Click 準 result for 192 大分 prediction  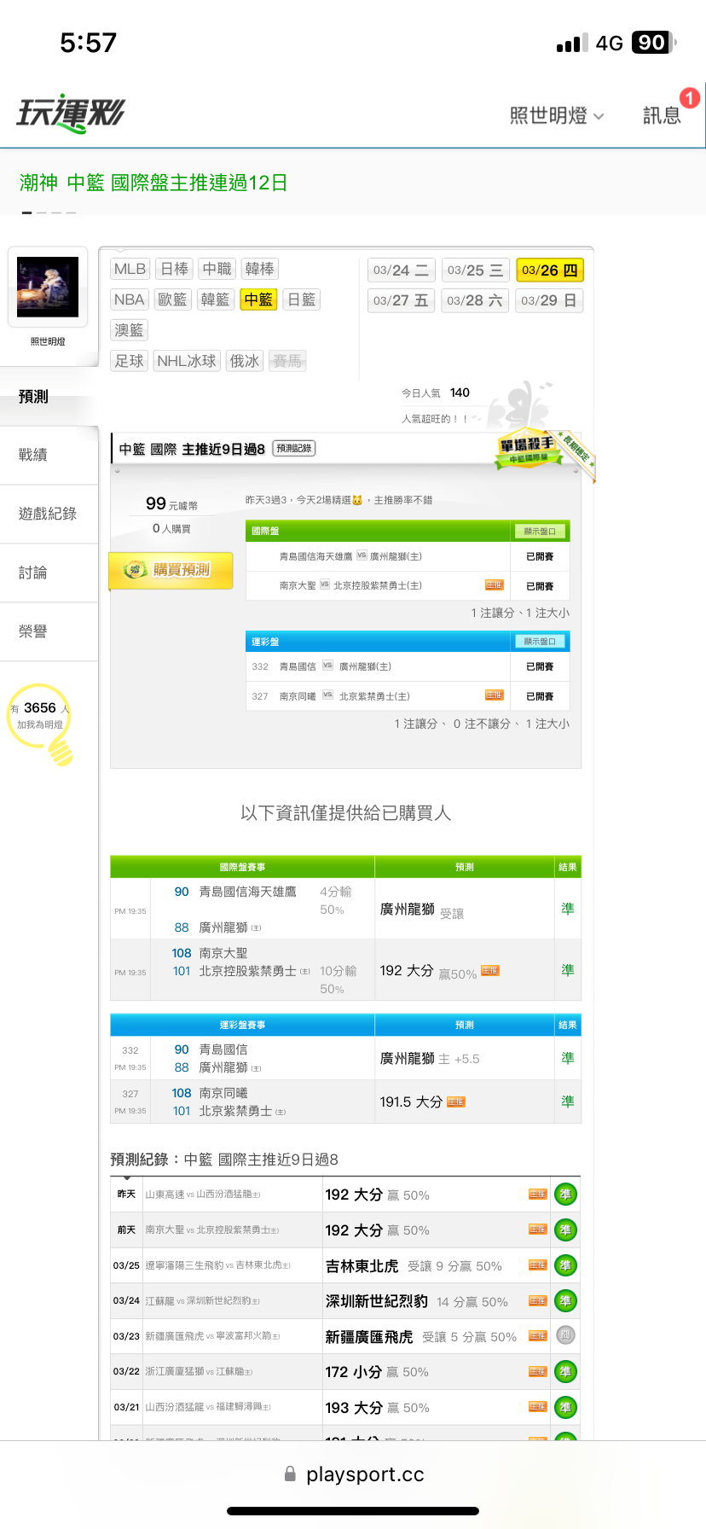(x=568, y=970)
